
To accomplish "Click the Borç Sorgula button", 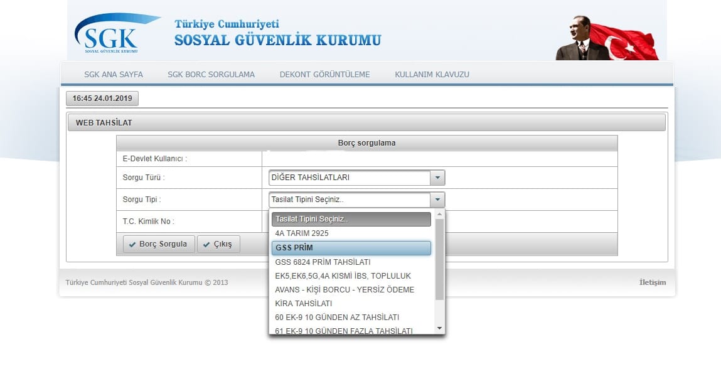I will pos(158,244).
